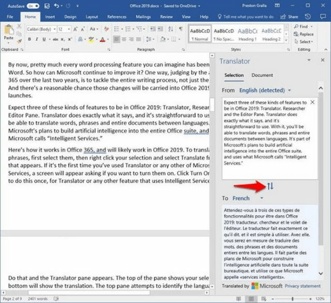Viewport: 331px width, 303px height.
Task: Toggle the AutoSave switch
Action: point(33,6)
